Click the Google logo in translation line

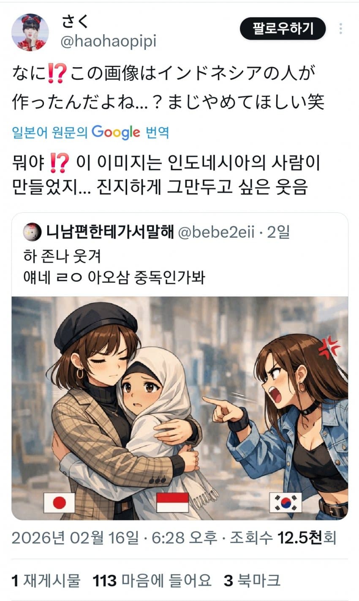click(x=116, y=132)
